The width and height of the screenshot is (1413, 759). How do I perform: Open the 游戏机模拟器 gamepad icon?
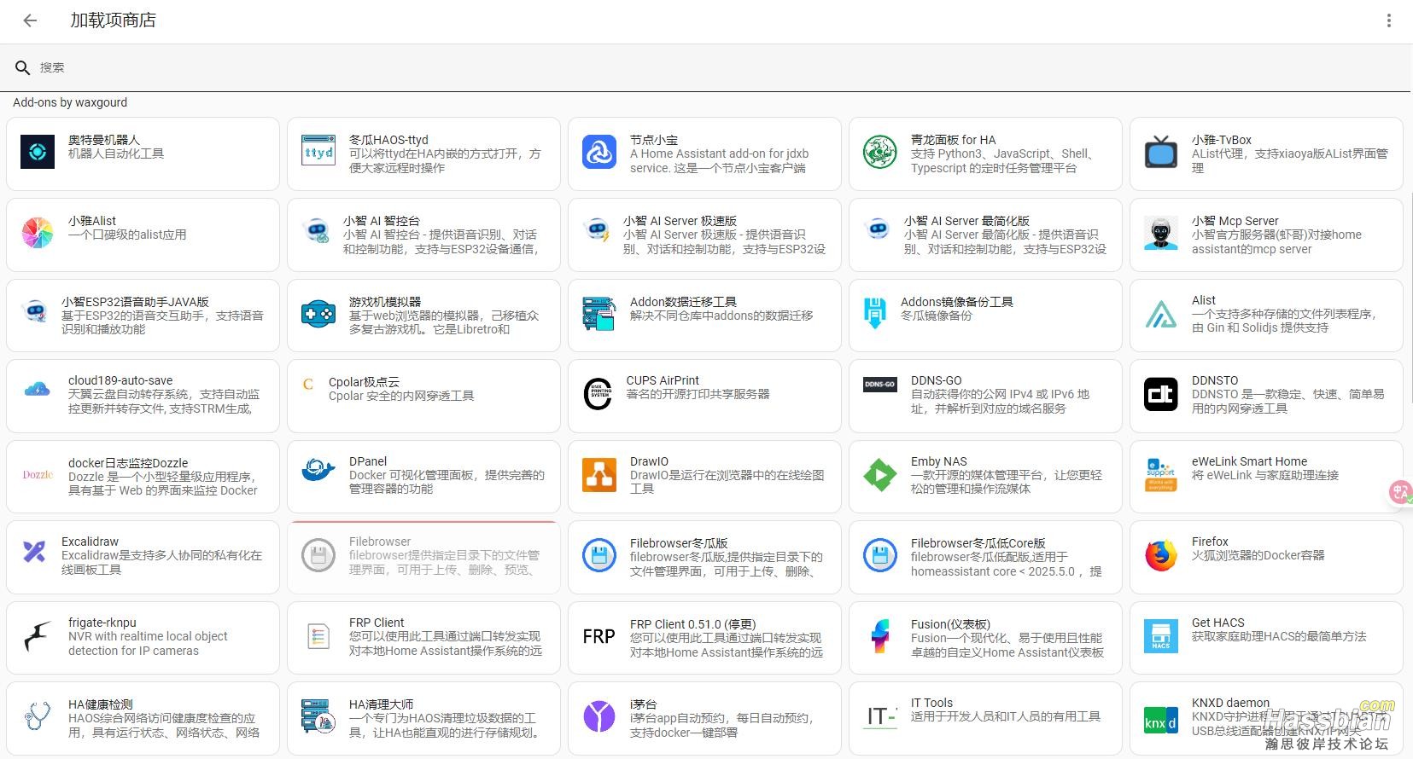pyautogui.click(x=318, y=315)
